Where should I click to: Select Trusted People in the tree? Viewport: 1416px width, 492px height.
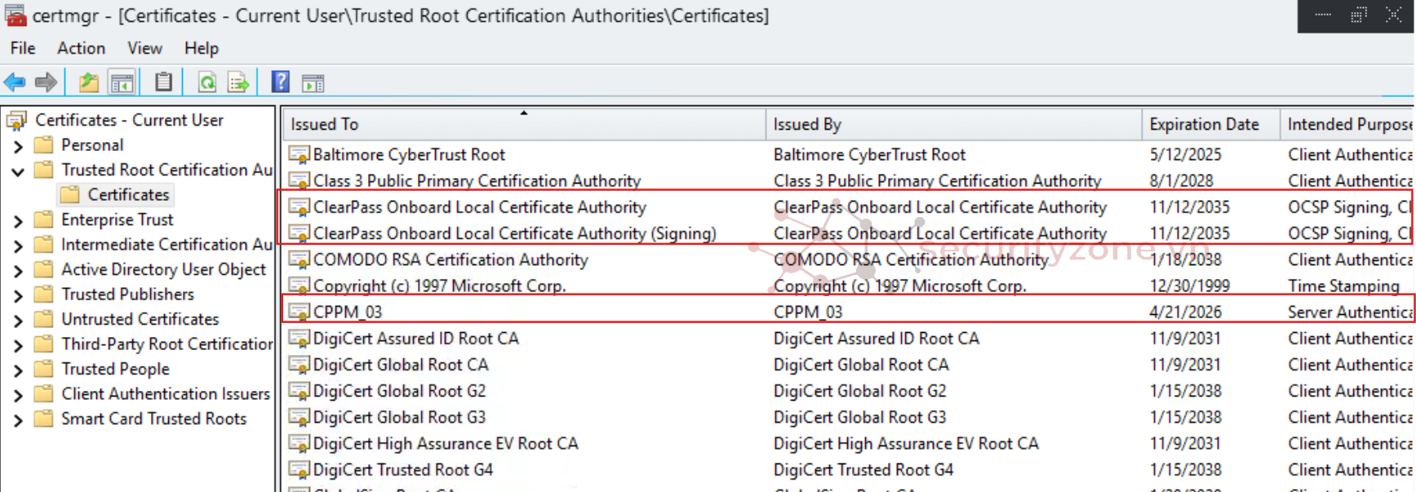click(115, 370)
